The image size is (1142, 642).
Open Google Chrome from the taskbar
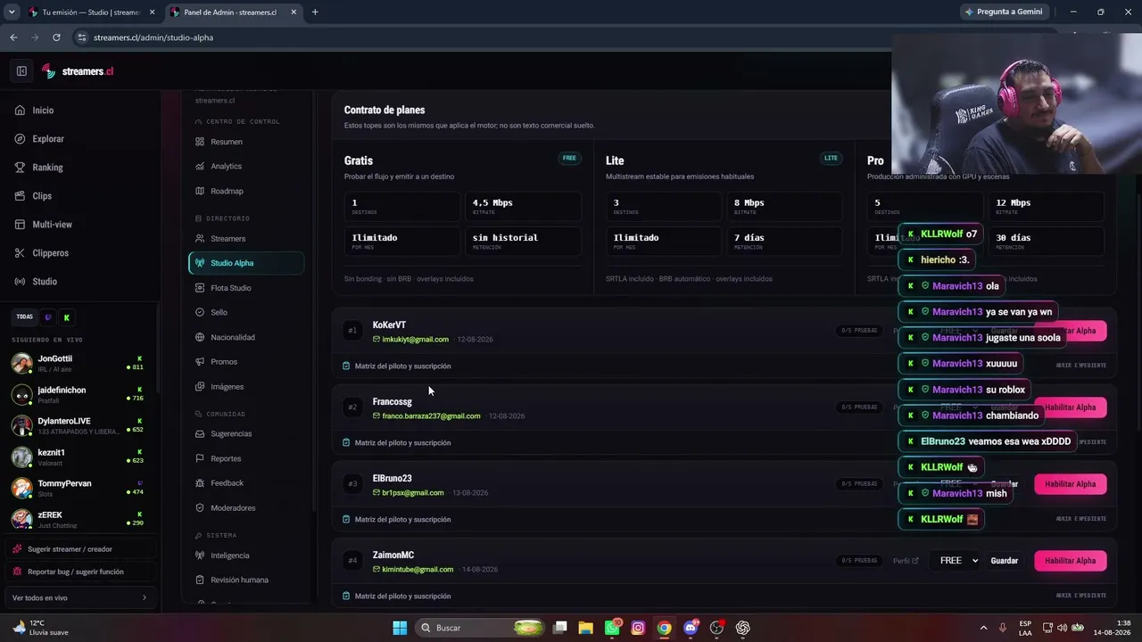coord(664,628)
